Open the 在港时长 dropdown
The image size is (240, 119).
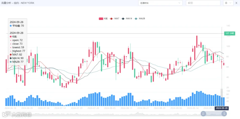tap(160, 3)
